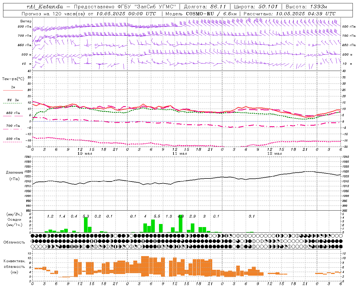The width and height of the screenshot is (357, 286).
Task: Click the '12 мая' date label
Action: pos(274,154)
